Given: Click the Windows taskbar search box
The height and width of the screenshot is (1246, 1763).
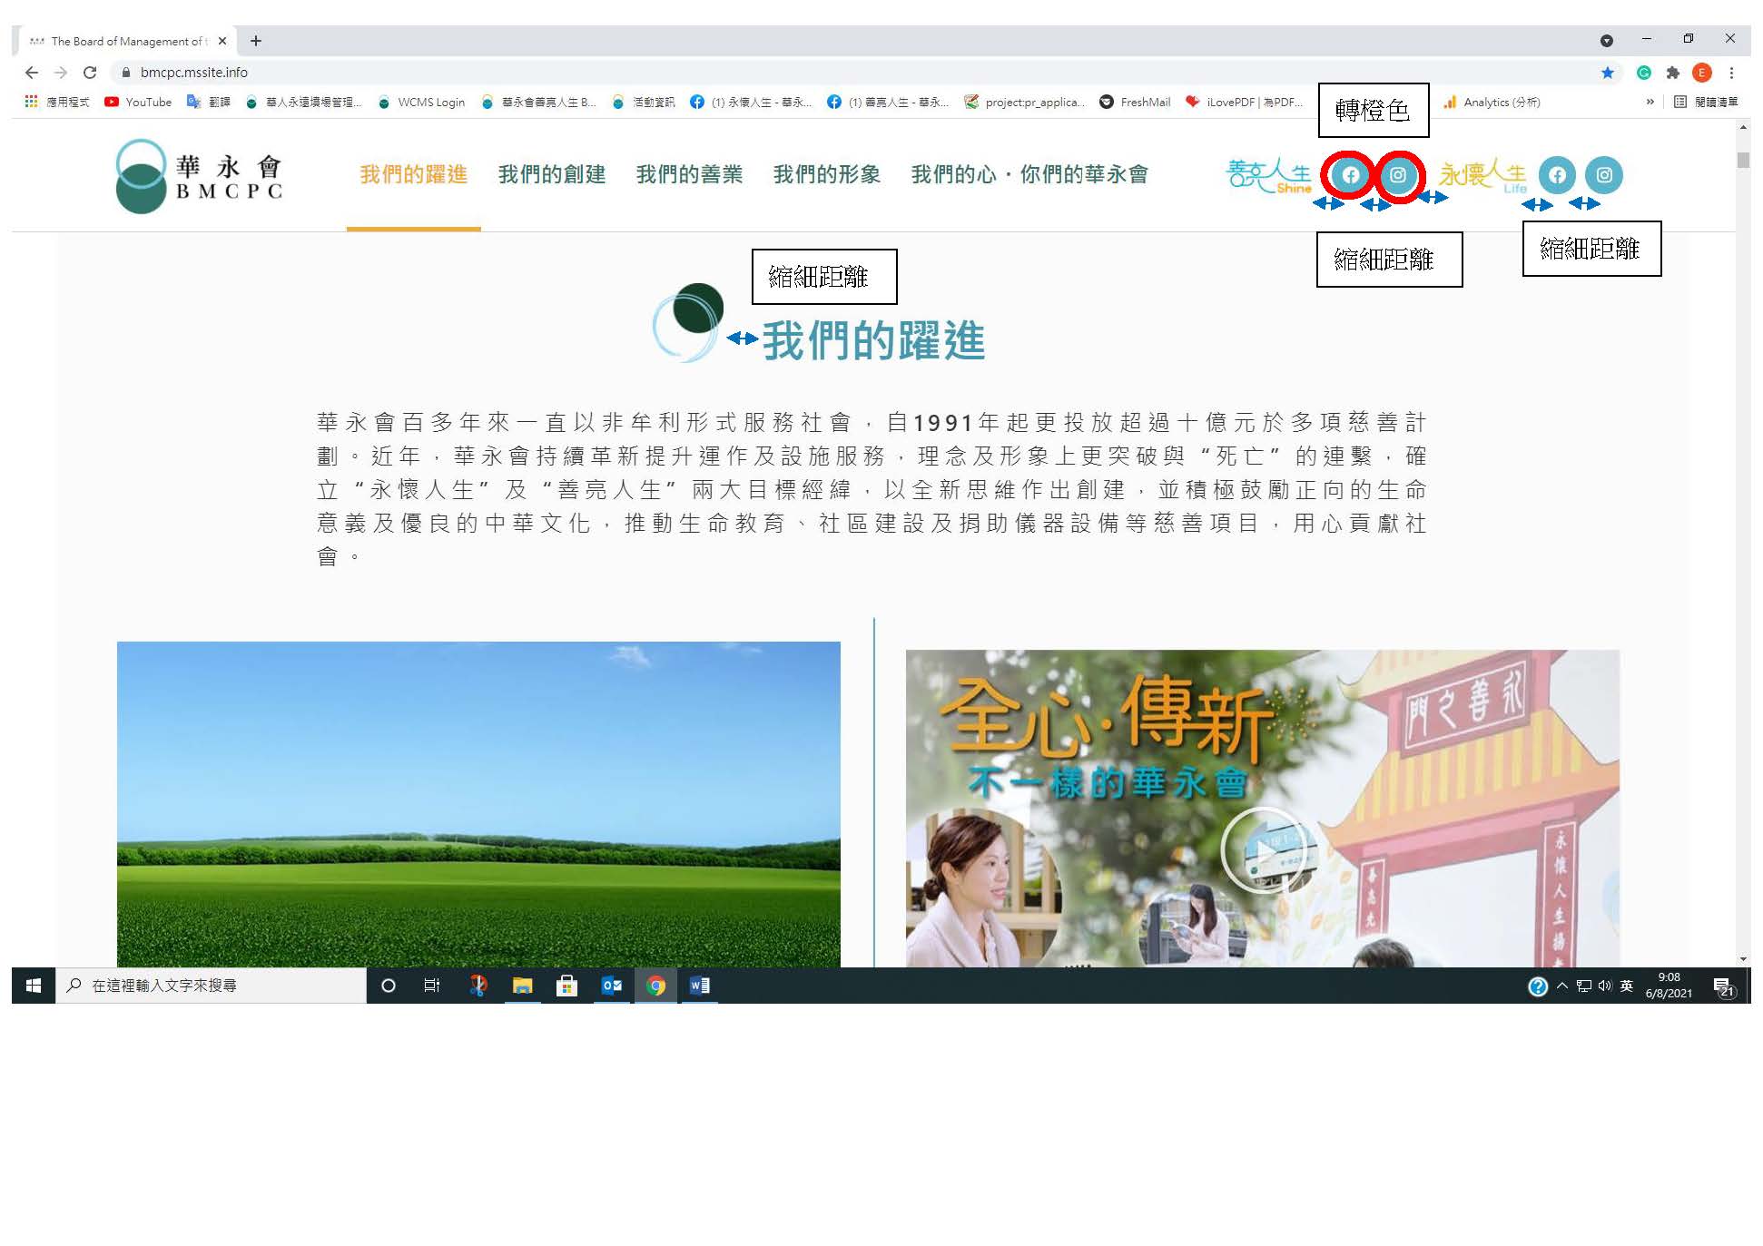Looking at the screenshot, I should click(x=211, y=986).
